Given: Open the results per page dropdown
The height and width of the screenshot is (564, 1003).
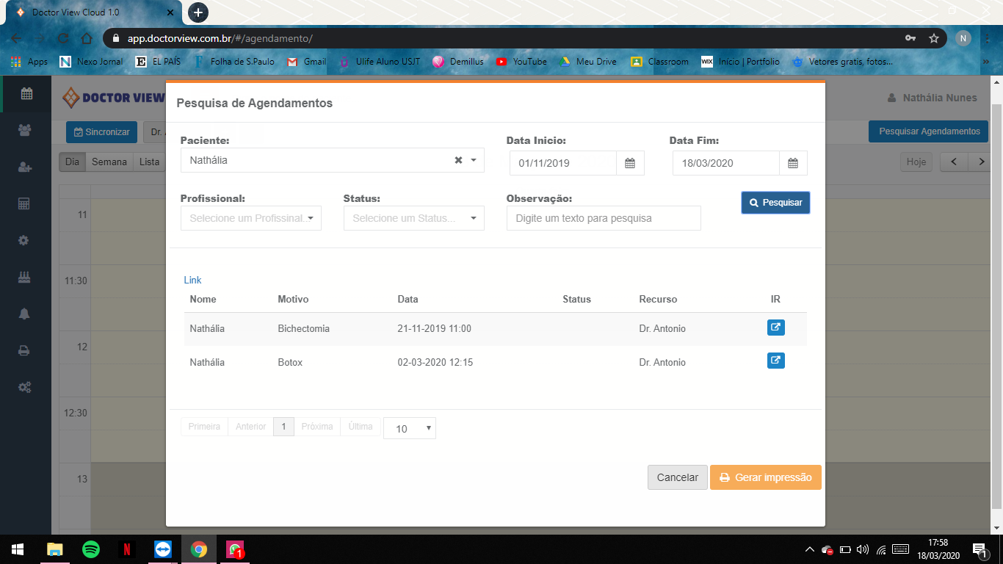Looking at the screenshot, I should (409, 428).
